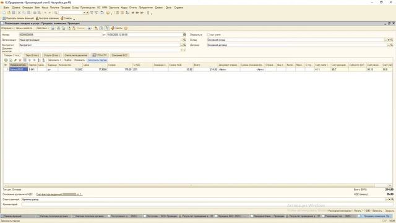Viewport: 396px width, 223px height.
Task: Open the Операции menu in menu bar
Action: tap(27, 7)
